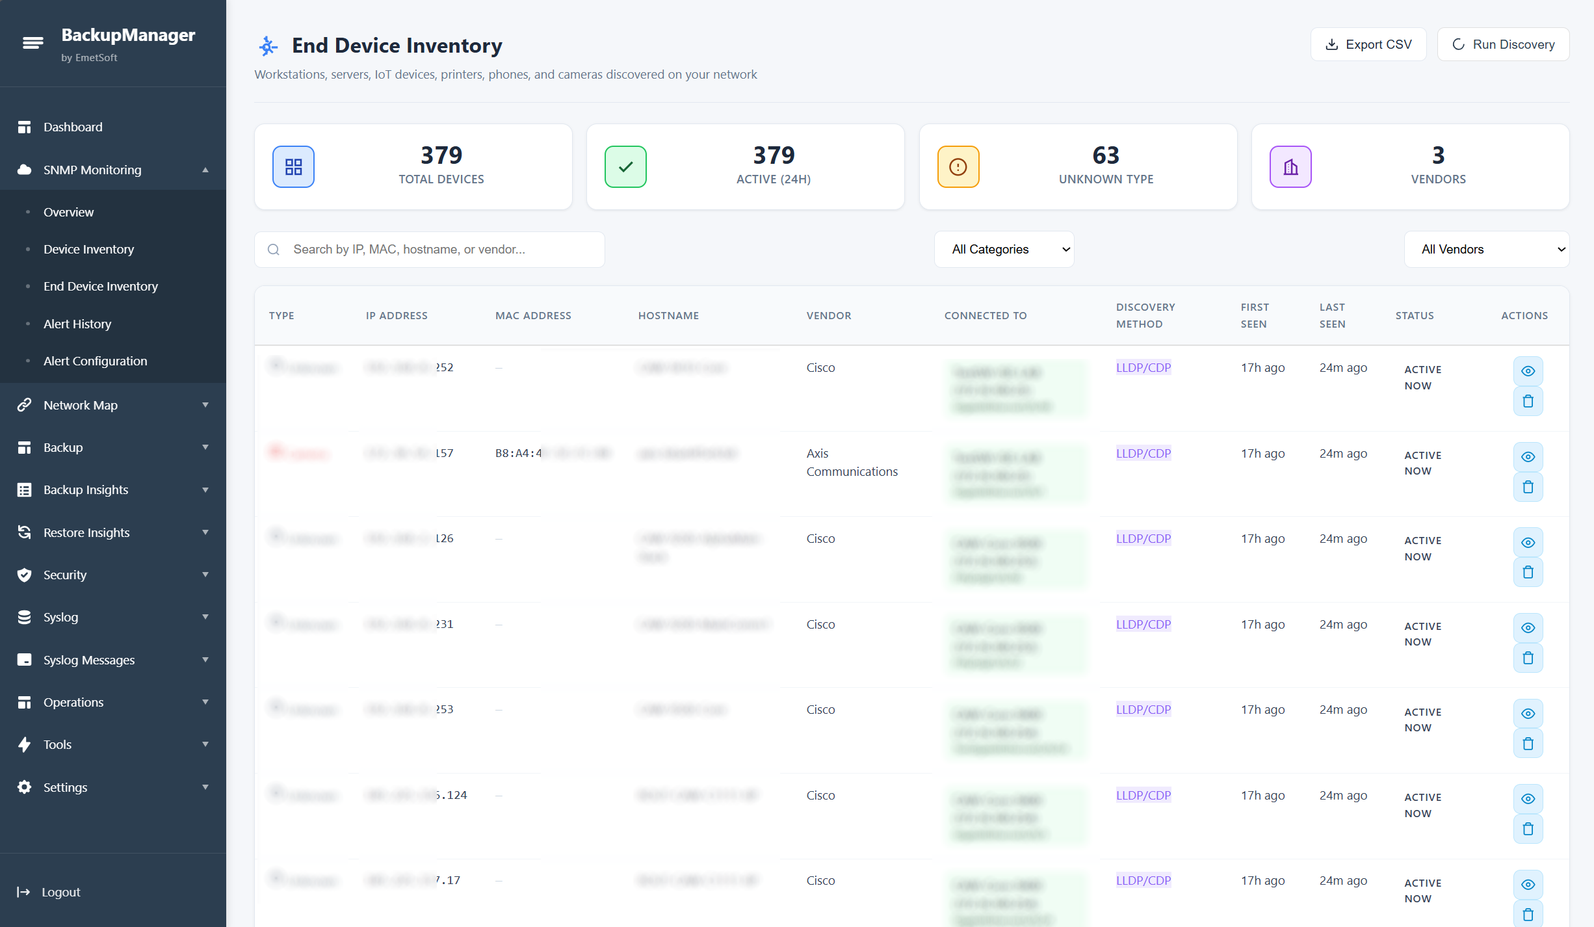
Task: Expand the Network Map menu
Action: (x=113, y=405)
